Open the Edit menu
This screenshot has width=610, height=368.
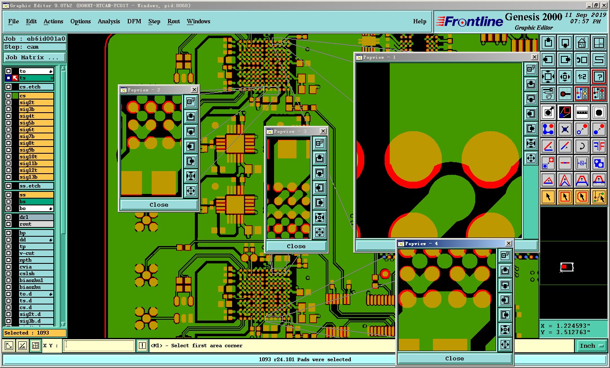click(31, 22)
